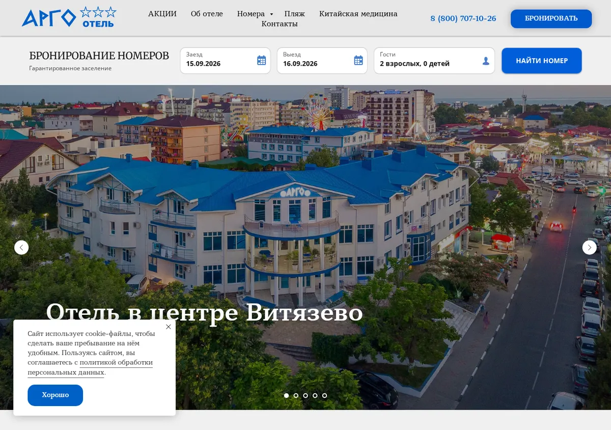The height and width of the screenshot is (430, 611).
Task: Click the guests person icon
Action: tap(486, 61)
